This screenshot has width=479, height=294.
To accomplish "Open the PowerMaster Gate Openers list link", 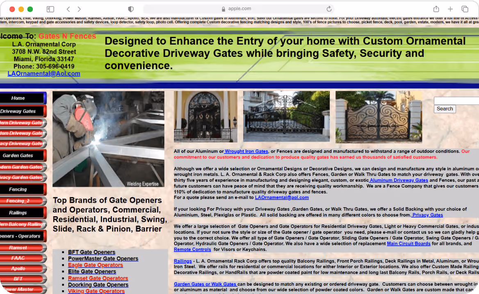I will click(x=103, y=259).
